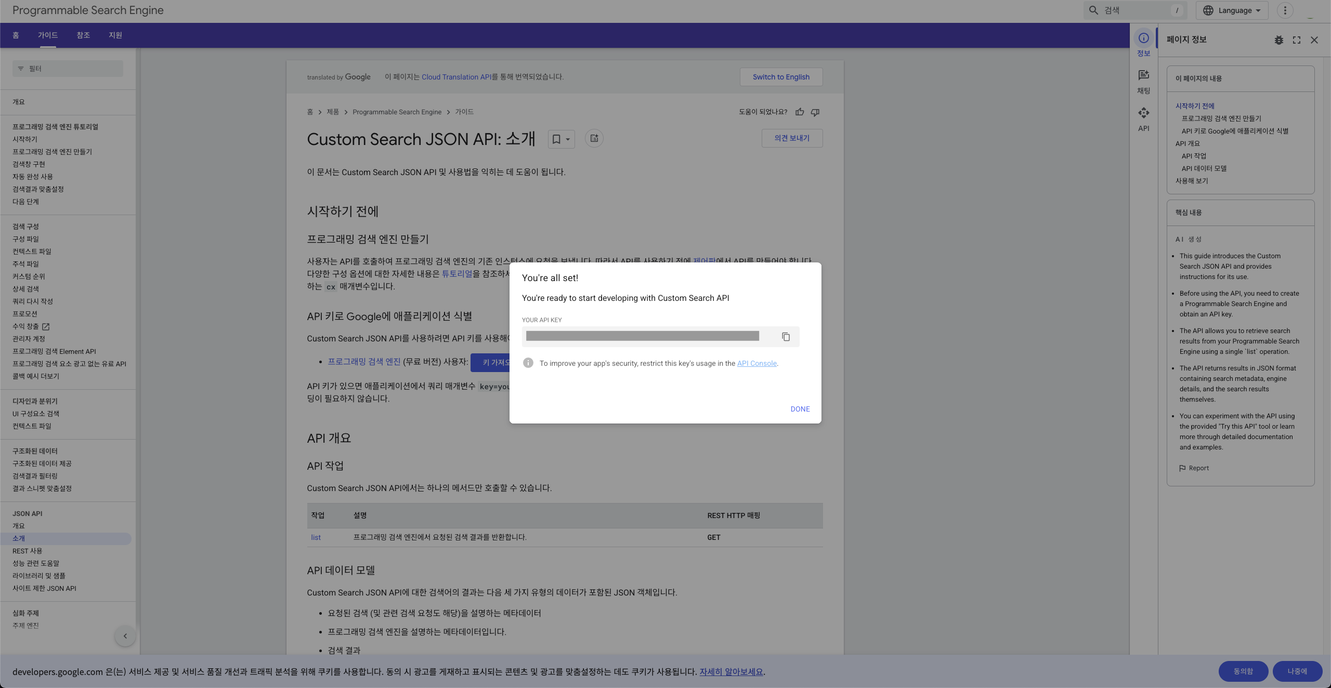Select 사이트 제한 JSON API in sidebar
This screenshot has width=1331, height=688.
(x=44, y=588)
